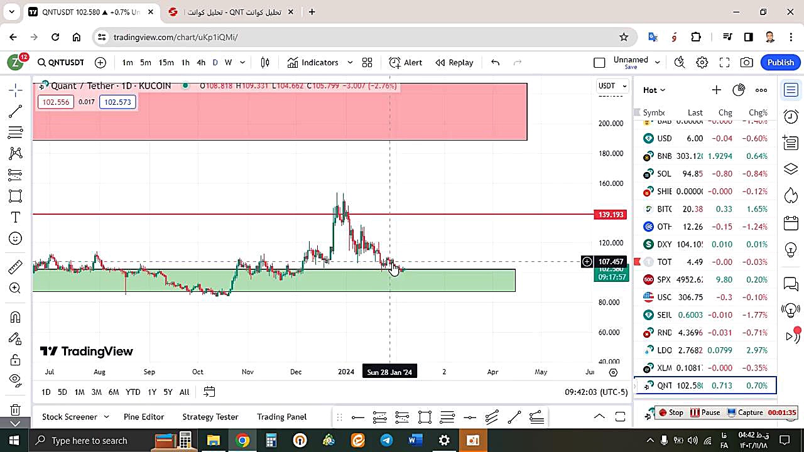Image resolution: width=804 pixels, height=452 pixels.
Task: Select the crosshair cursor tool
Action: [x=16, y=90]
